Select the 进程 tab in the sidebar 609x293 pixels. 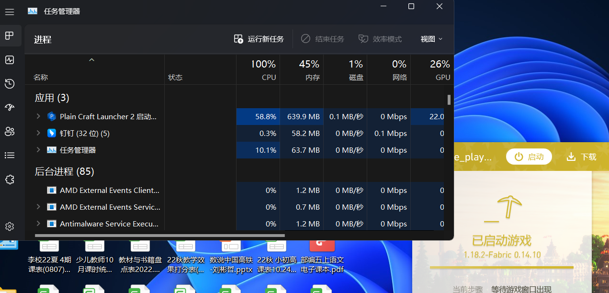point(9,35)
